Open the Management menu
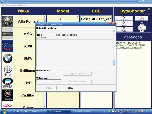The image size is (152, 114). pyautogui.click(x=11, y=5)
